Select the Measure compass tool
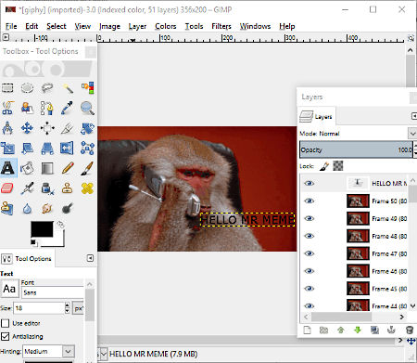Screen dimensions: 417x363 [7, 128]
